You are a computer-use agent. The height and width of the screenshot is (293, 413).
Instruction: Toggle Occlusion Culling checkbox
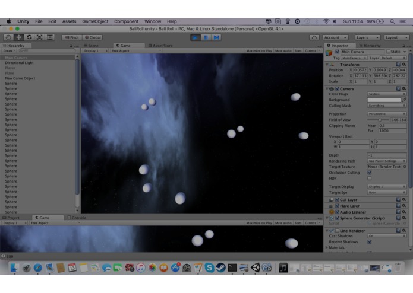pyautogui.click(x=370, y=173)
